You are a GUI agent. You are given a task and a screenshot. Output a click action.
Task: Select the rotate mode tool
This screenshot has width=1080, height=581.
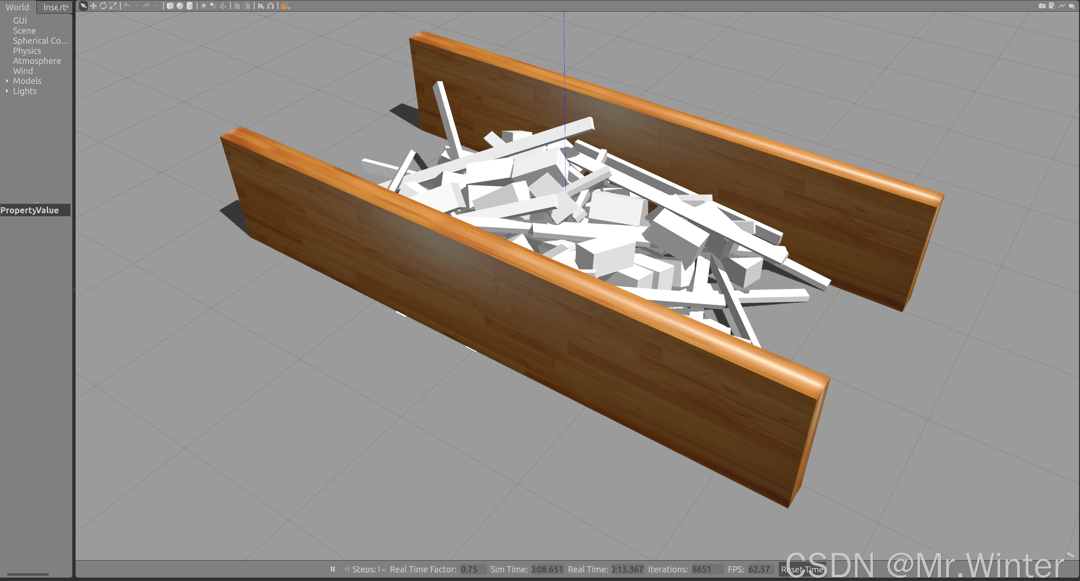pyautogui.click(x=103, y=6)
